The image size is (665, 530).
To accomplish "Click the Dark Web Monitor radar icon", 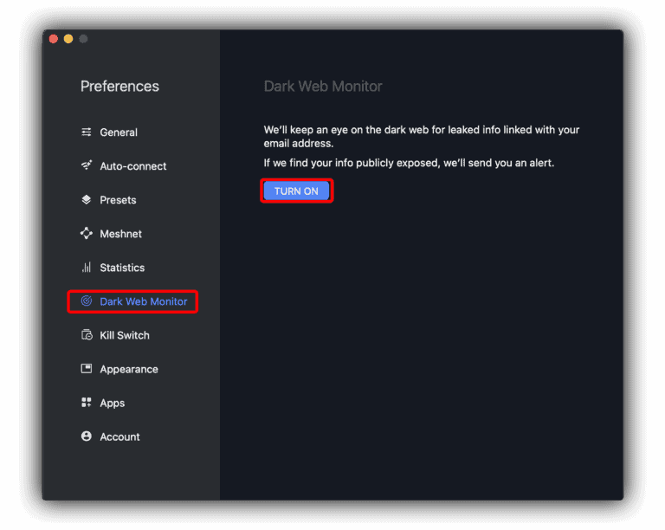I will 87,301.
